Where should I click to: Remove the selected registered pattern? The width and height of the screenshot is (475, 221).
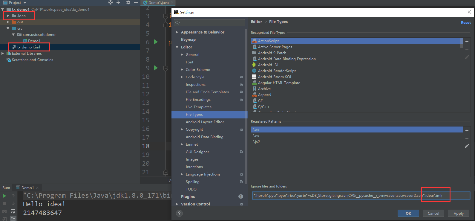[x=467, y=138]
